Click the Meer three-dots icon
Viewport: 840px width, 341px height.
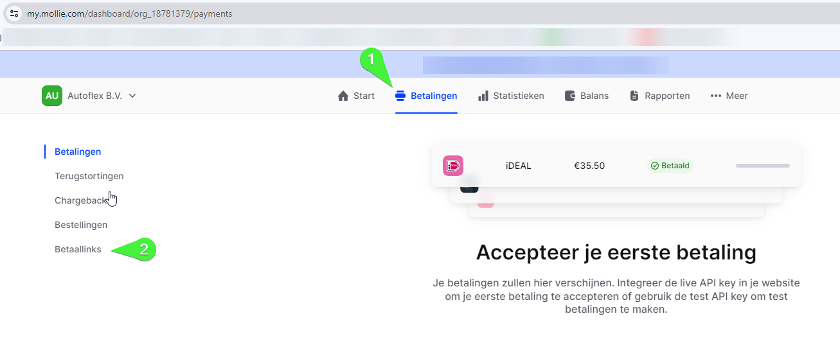click(716, 96)
